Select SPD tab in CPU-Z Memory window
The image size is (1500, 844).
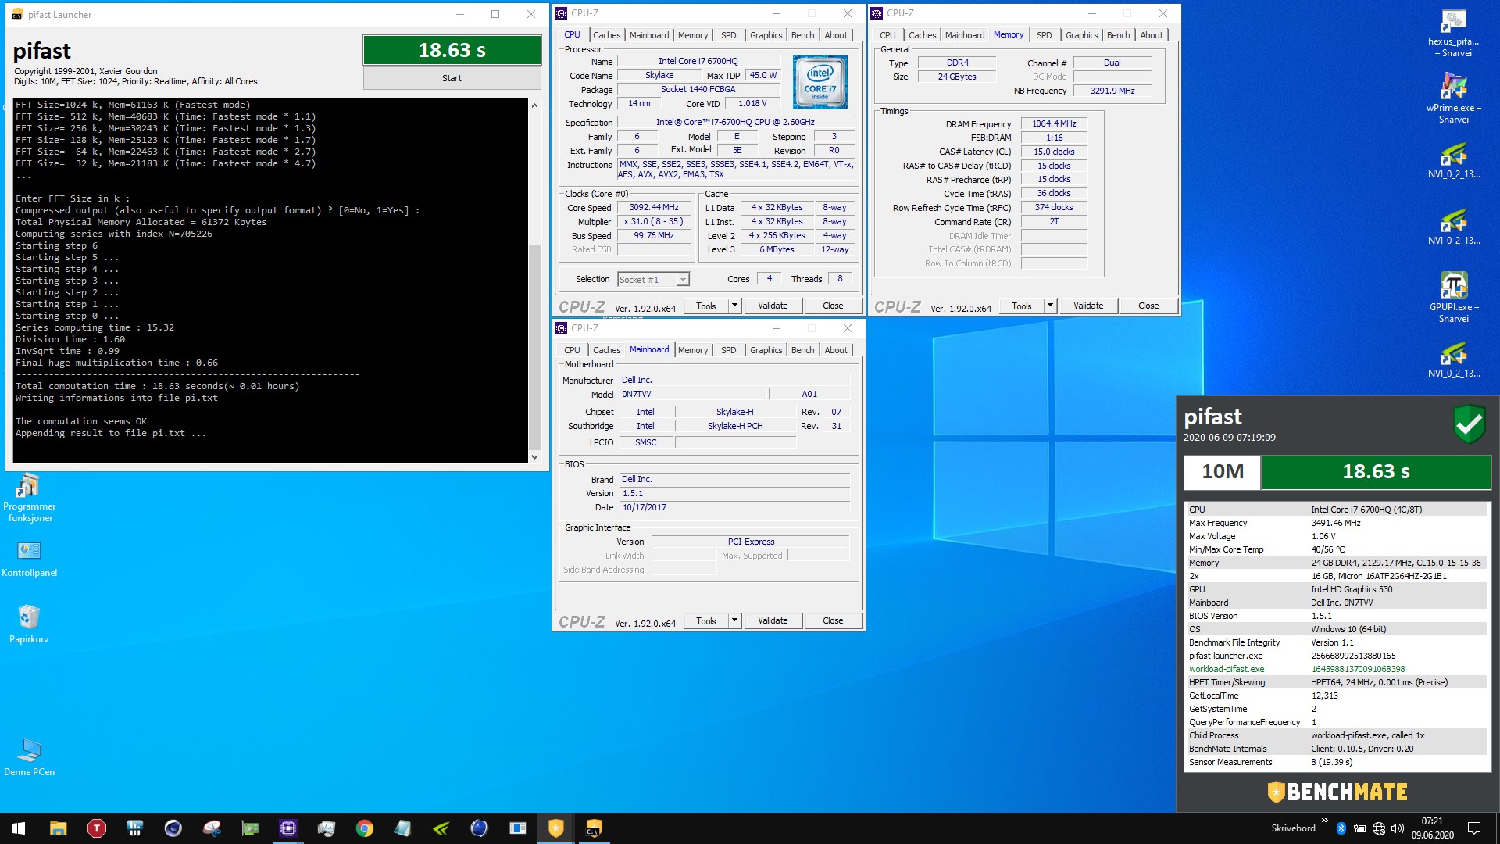click(x=1044, y=35)
